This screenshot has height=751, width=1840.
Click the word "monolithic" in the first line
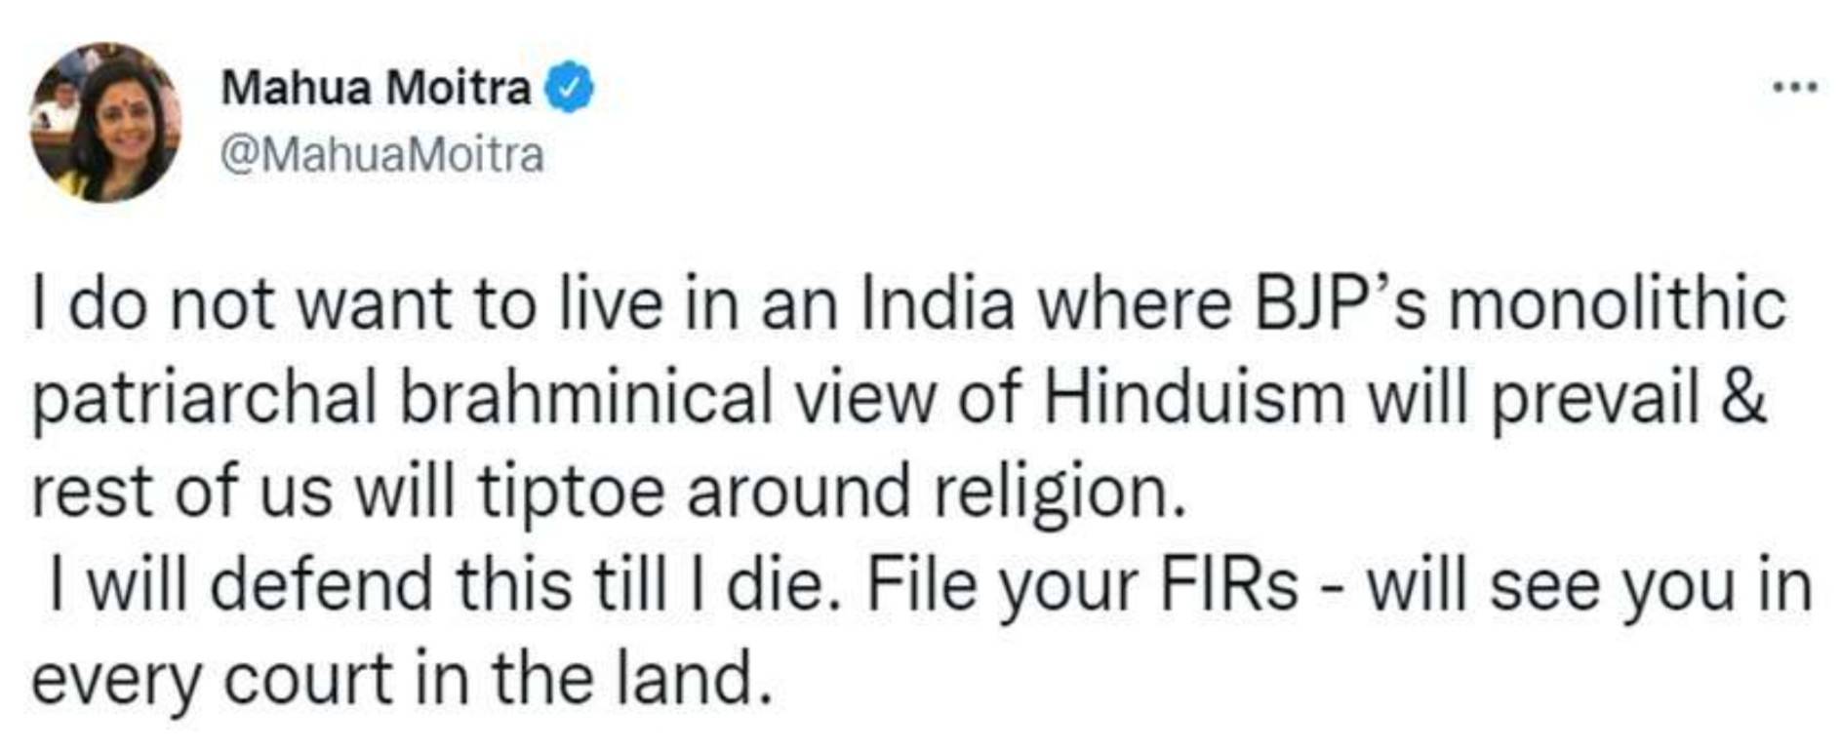point(1618,304)
